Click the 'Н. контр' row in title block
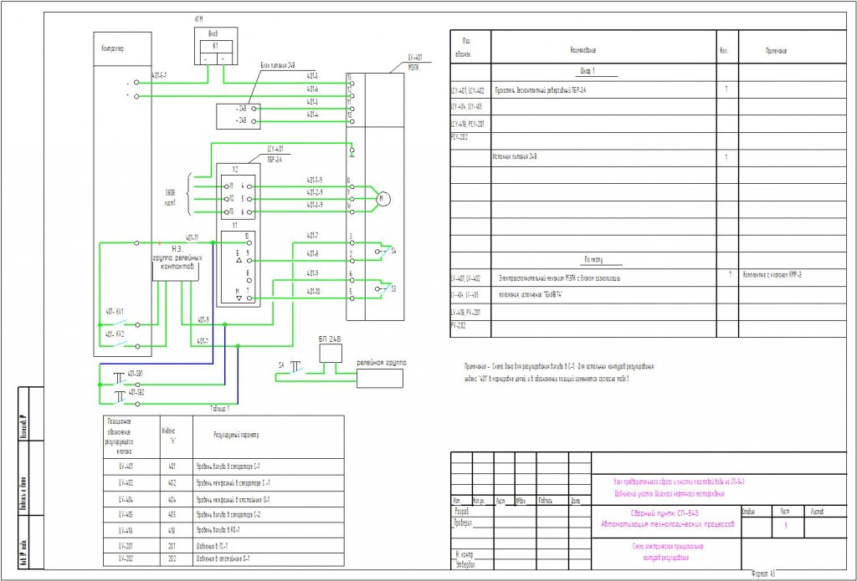 coord(464,553)
